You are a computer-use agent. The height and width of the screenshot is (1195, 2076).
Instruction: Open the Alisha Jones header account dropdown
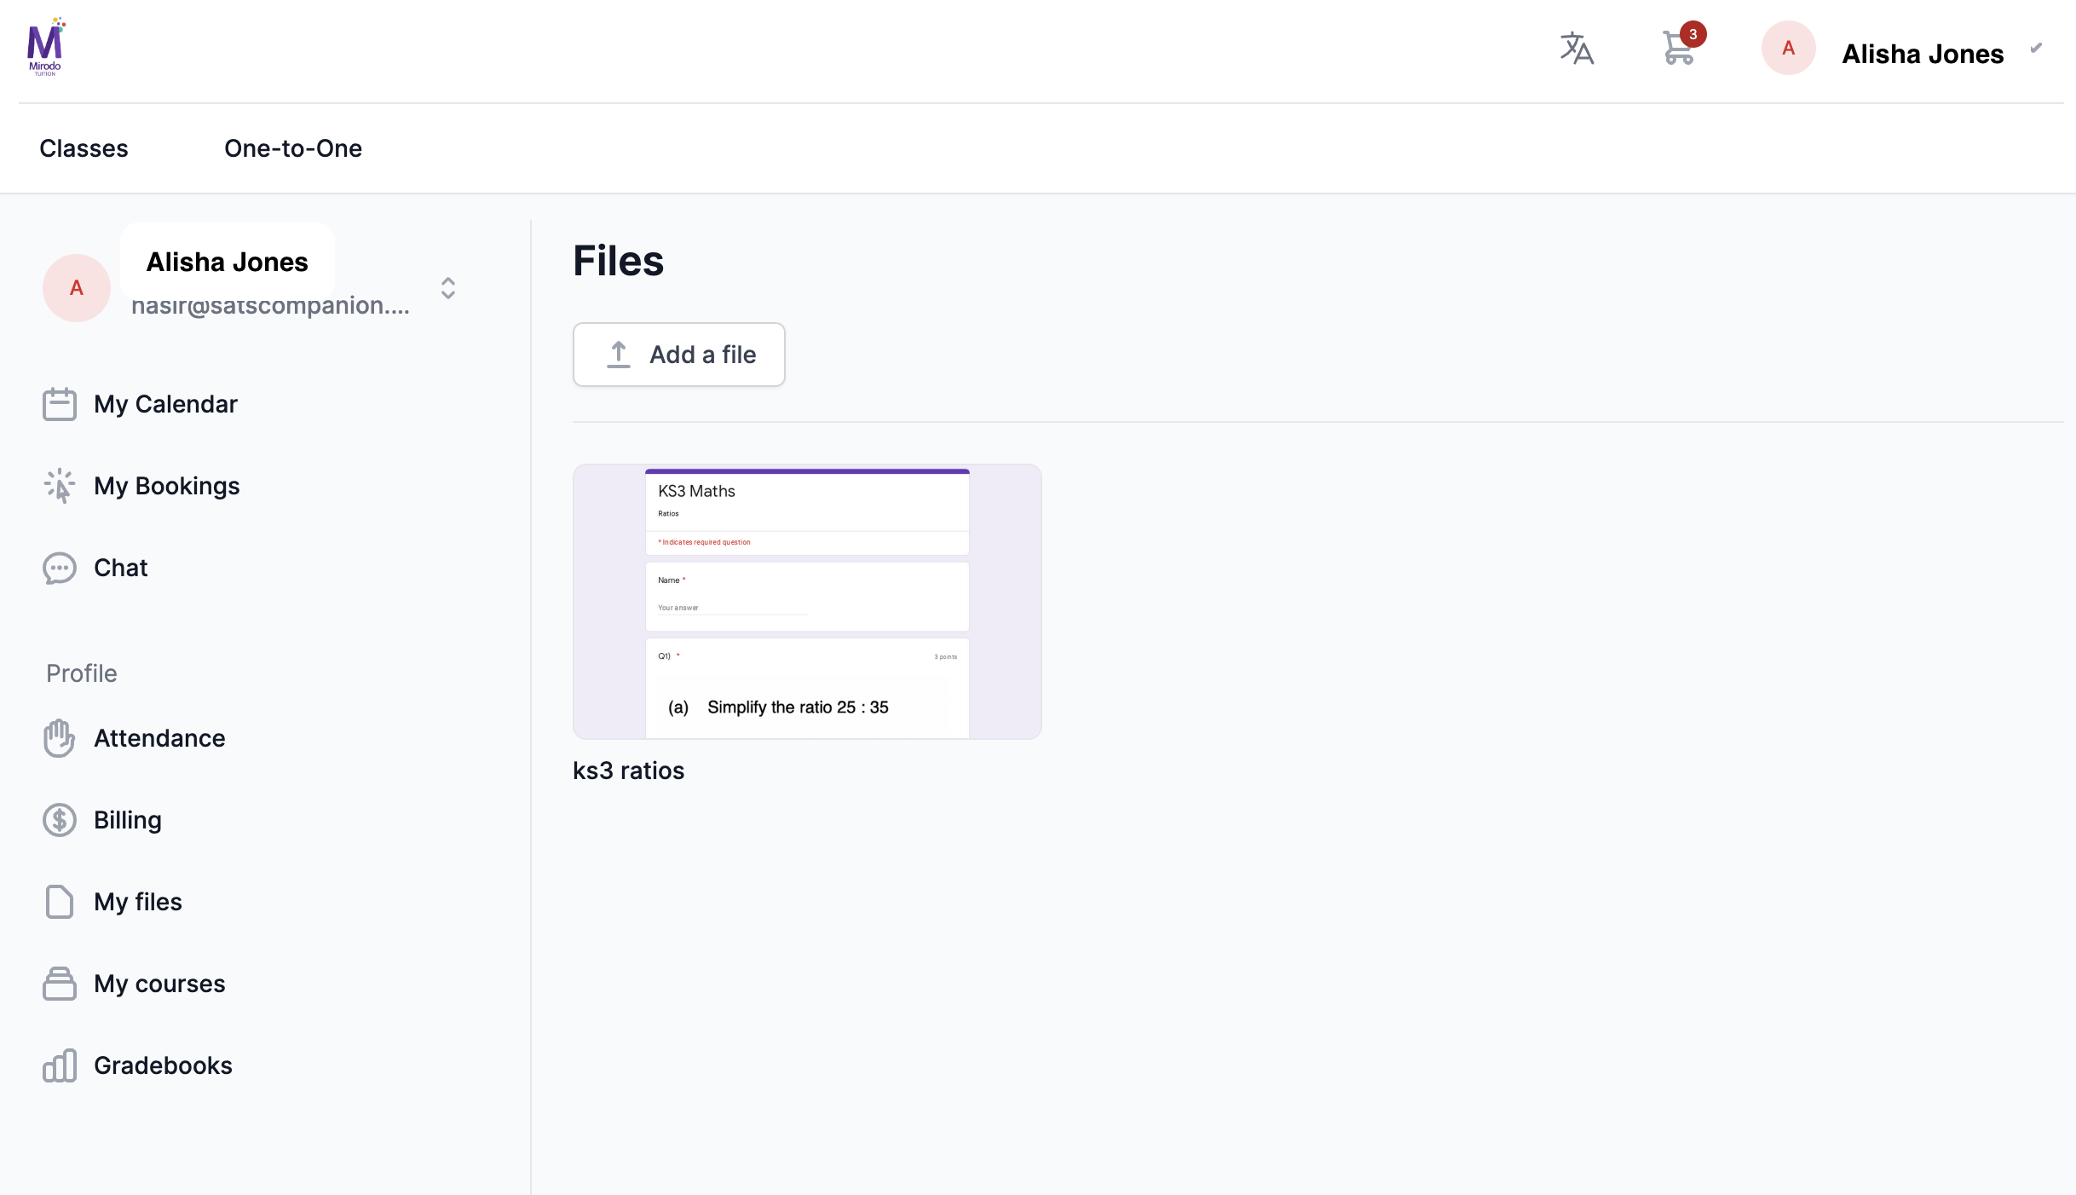1922,54
